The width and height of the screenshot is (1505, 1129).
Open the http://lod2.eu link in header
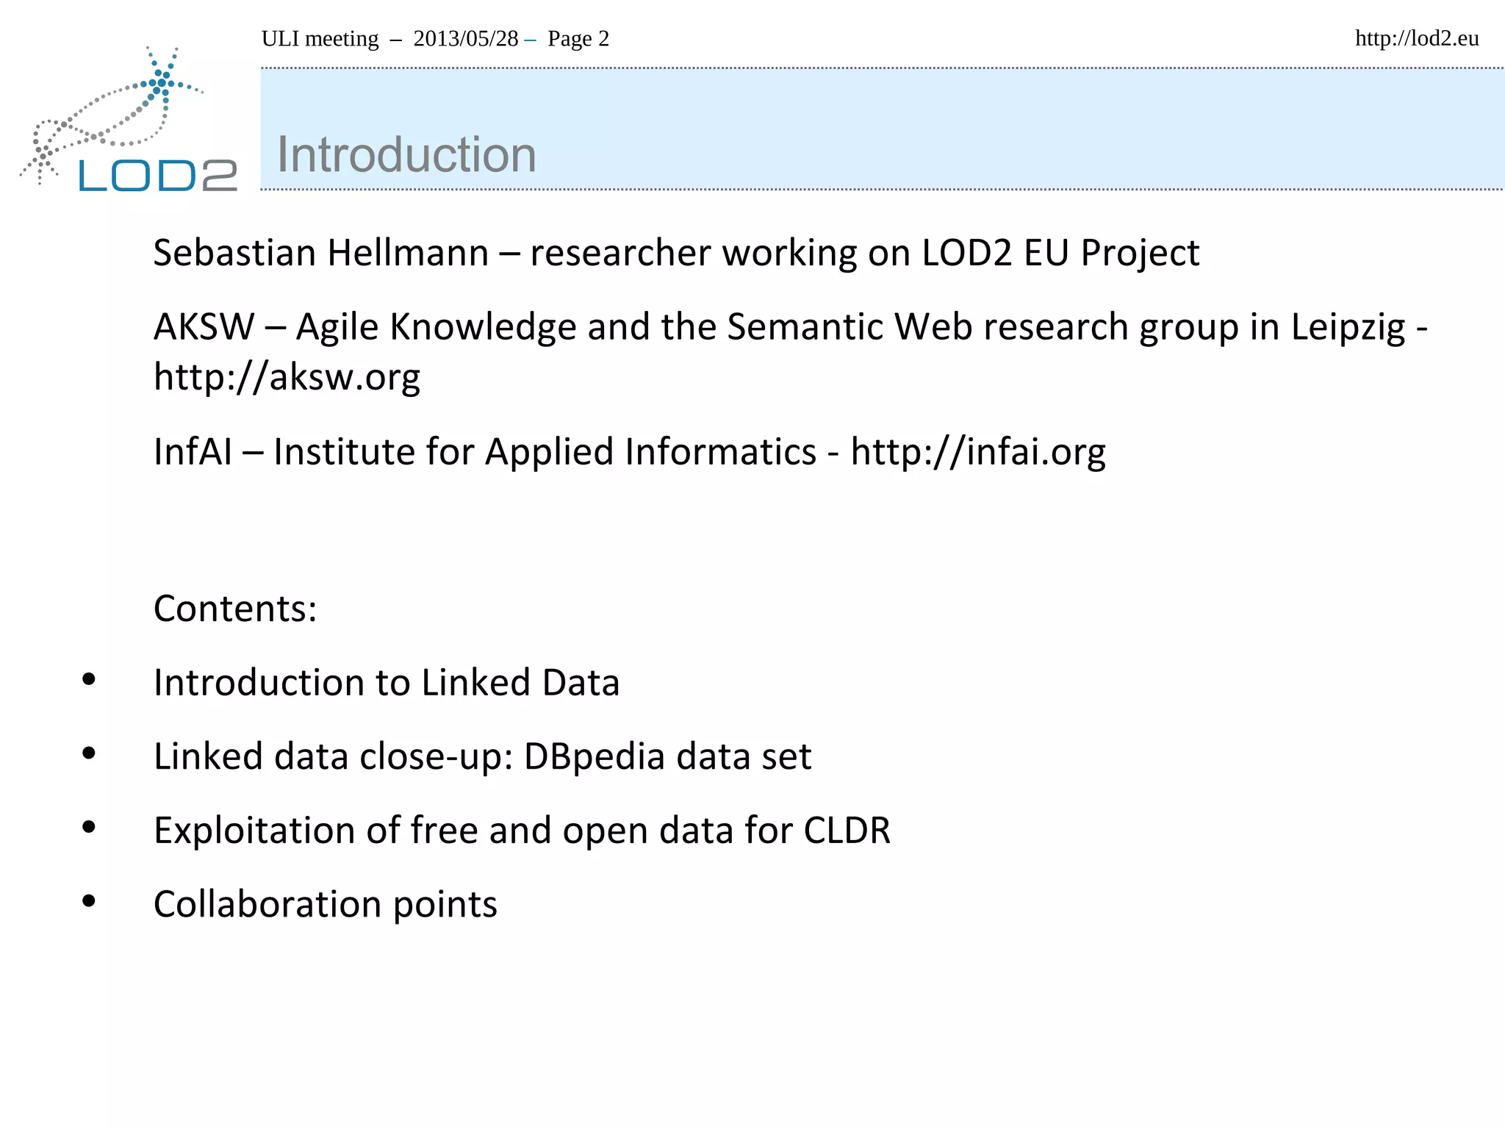click(1417, 38)
